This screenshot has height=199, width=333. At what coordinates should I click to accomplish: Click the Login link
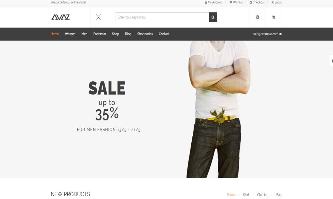276,2
